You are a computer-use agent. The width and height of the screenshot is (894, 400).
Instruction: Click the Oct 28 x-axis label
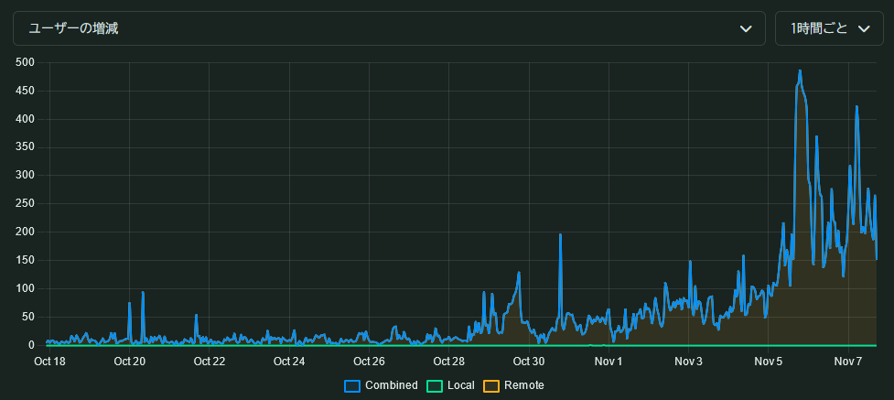point(449,362)
